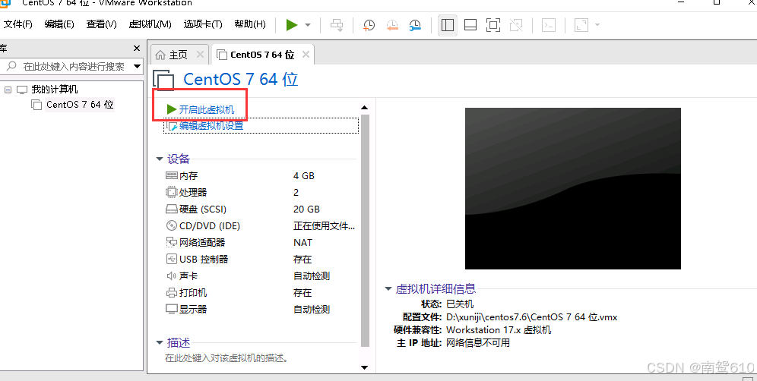The image size is (757, 381).
Task: Click the printer icon beside 打印机
Action: [x=172, y=293]
